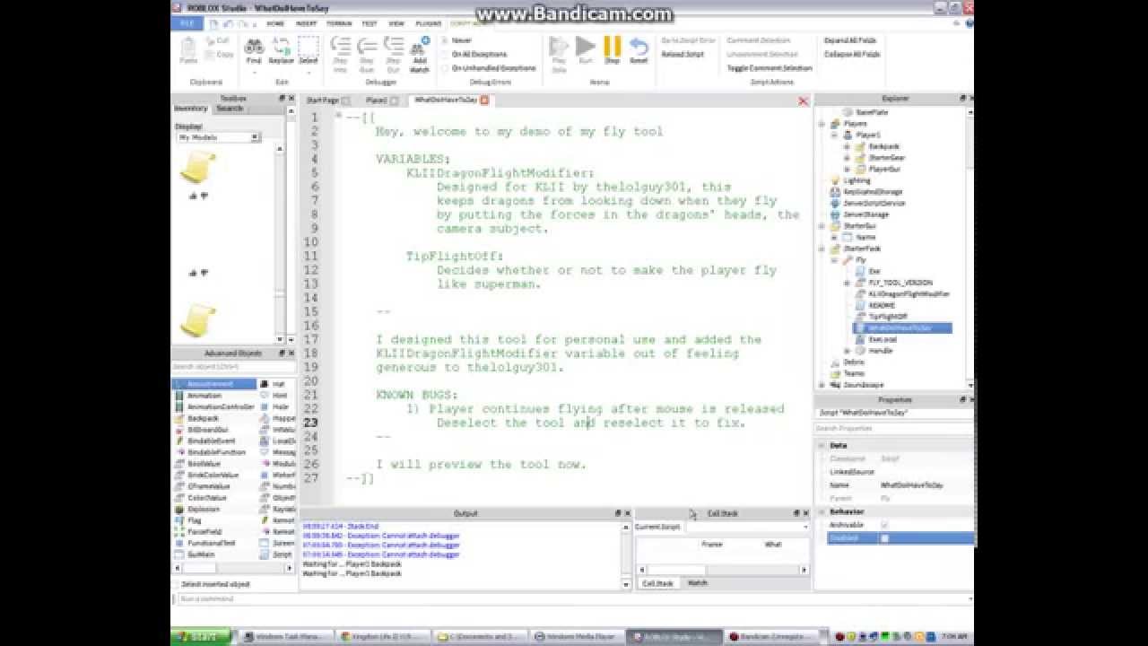Viewport: 1148px width, 646px height.
Task: Close the WhatDoIHaveToSay tab
Action: click(x=484, y=100)
